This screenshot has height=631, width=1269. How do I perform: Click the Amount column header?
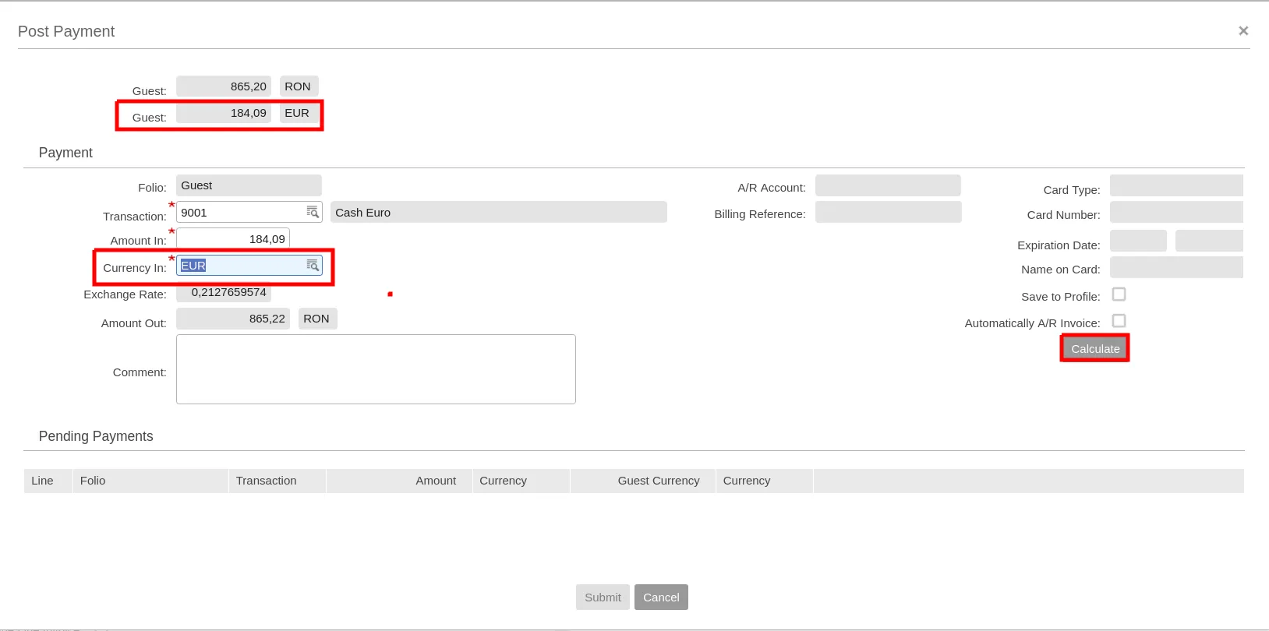(x=399, y=481)
